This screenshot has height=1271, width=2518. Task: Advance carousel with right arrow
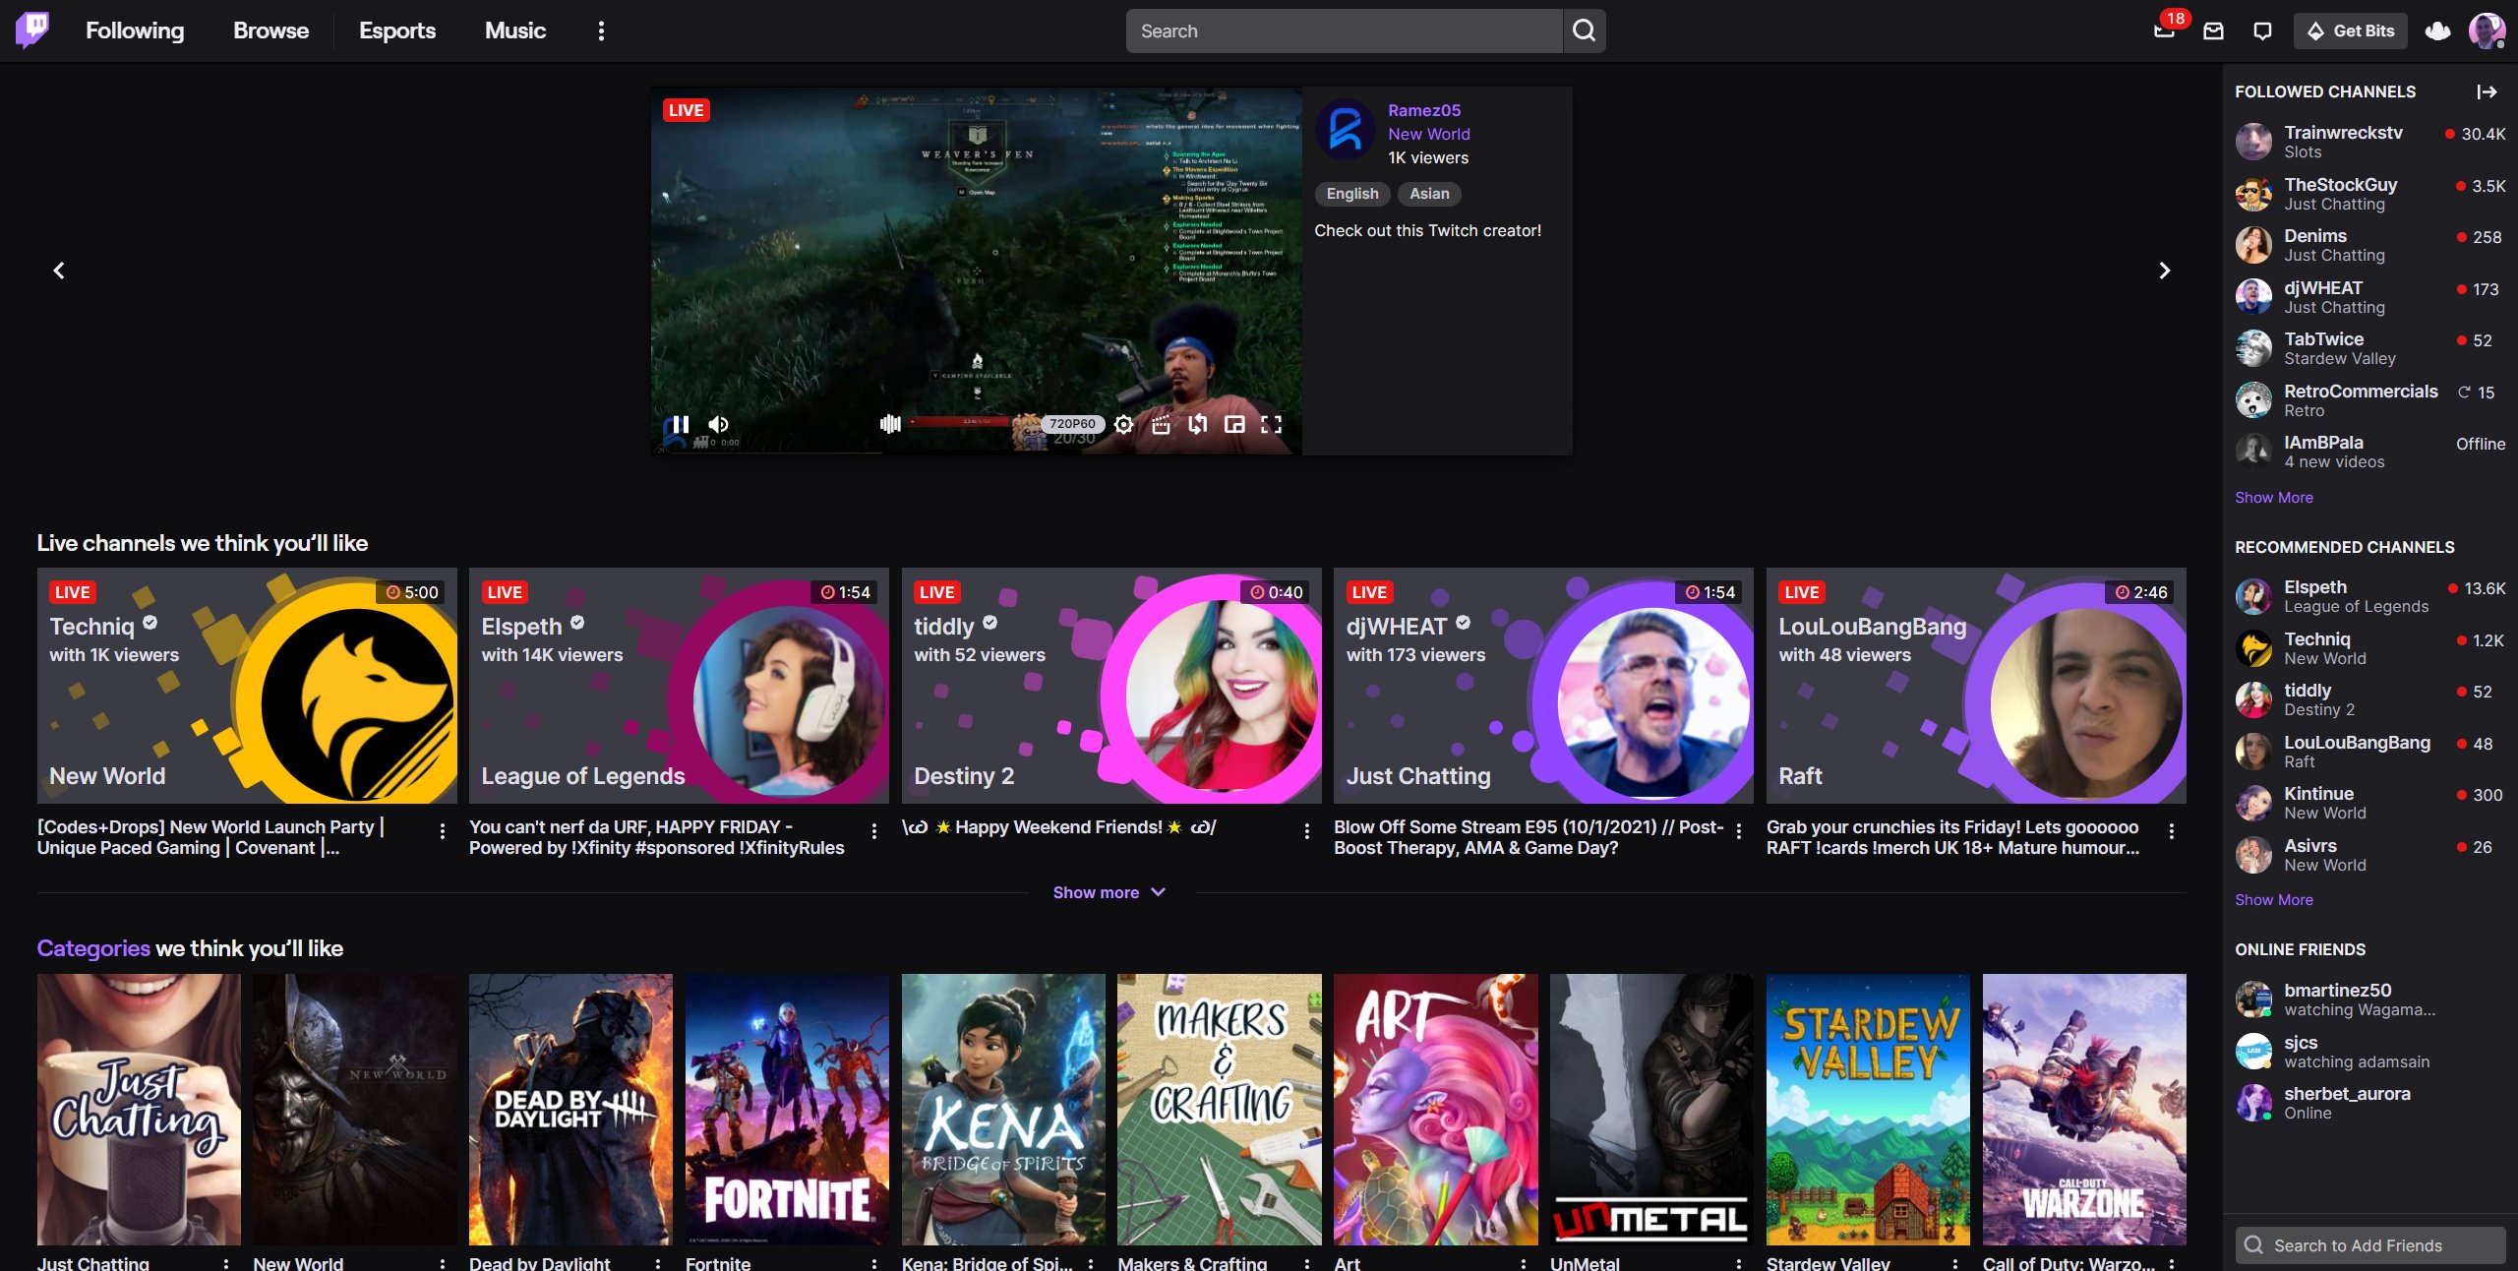(2164, 271)
